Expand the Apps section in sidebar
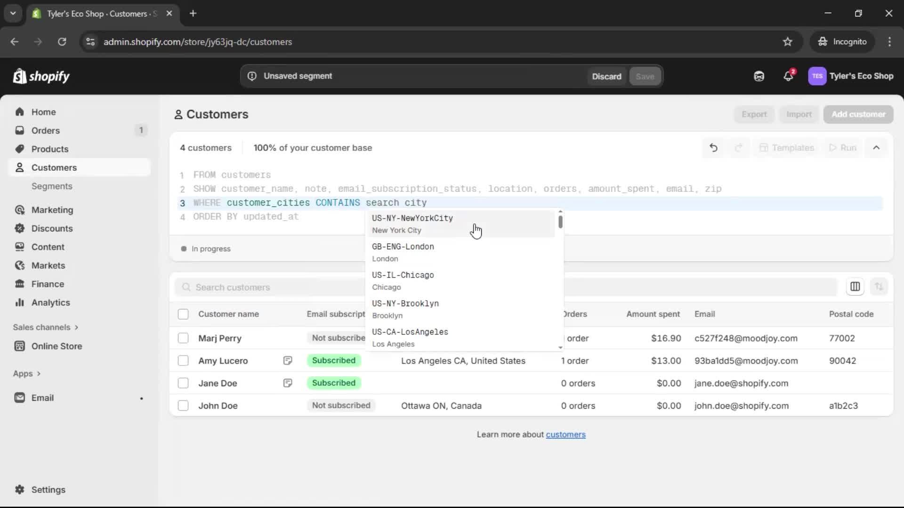This screenshot has width=904, height=508. point(27,373)
